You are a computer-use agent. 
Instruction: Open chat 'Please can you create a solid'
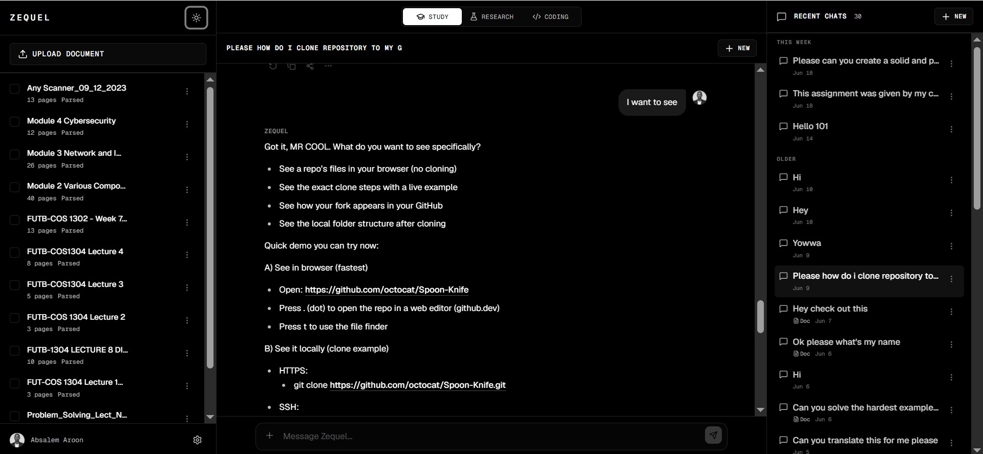865,66
